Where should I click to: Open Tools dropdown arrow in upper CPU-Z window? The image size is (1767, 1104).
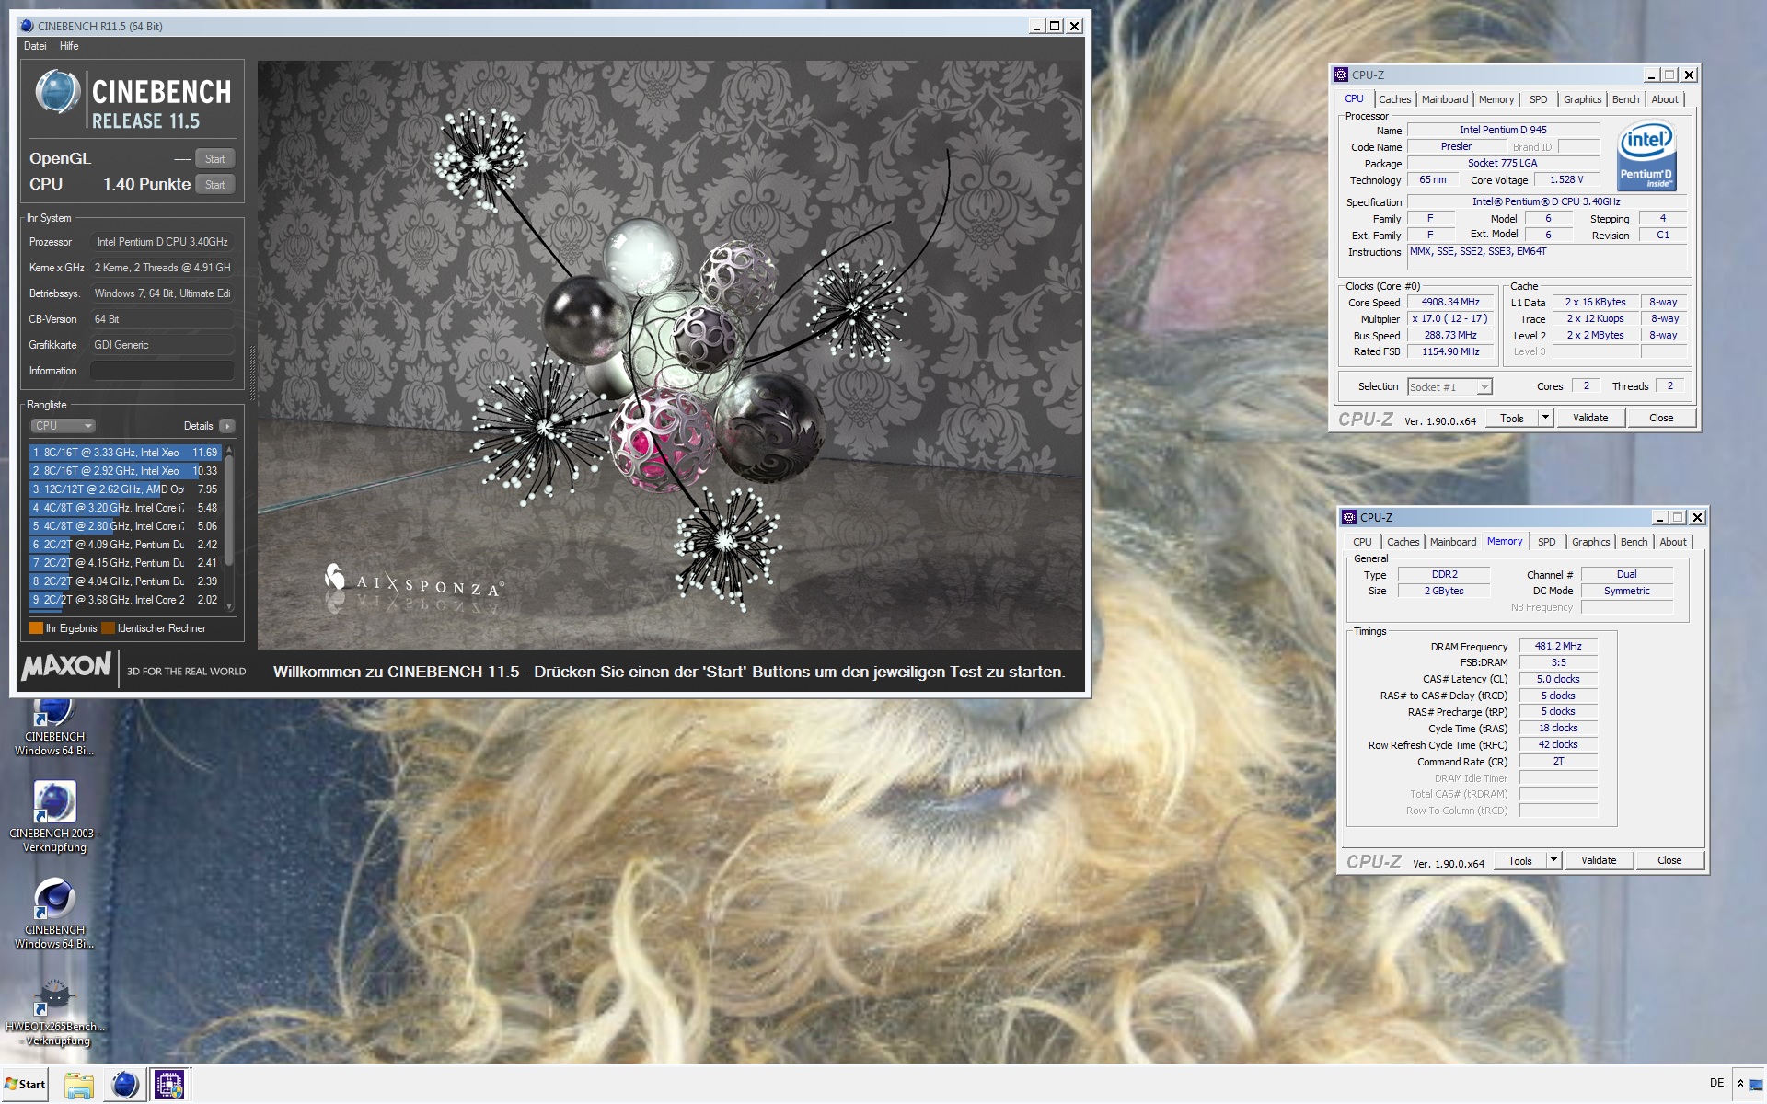(1546, 419)
